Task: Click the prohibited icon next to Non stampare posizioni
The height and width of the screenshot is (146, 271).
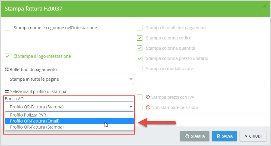Action: 148,107
